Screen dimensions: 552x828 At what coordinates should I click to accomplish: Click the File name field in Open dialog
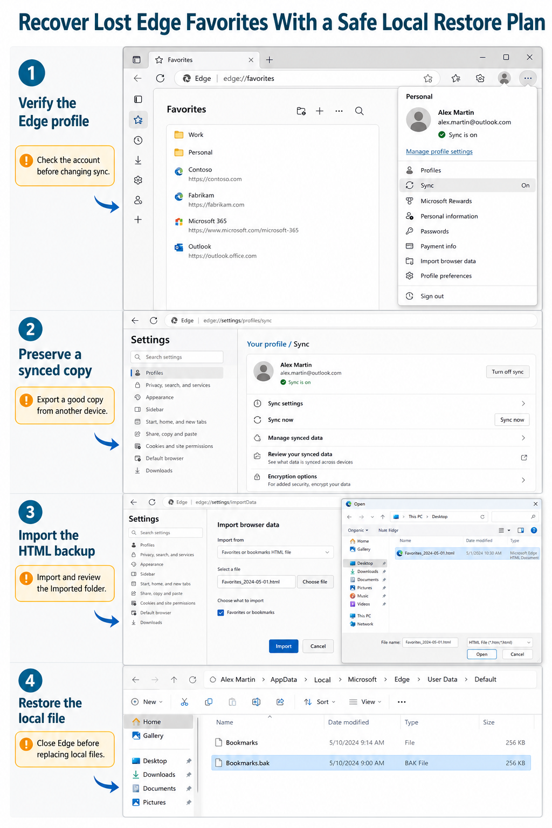click(x=430, y=642)
